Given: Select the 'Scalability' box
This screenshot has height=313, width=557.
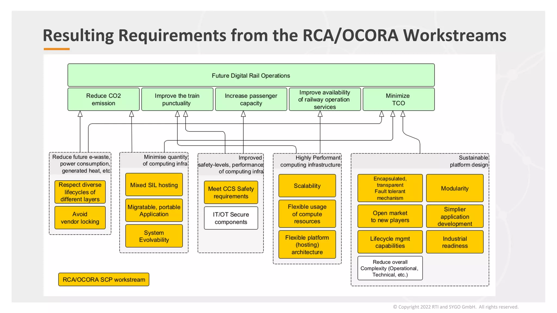Looking at the screenshot, I should pyautogui.click(x=307, y=186).
